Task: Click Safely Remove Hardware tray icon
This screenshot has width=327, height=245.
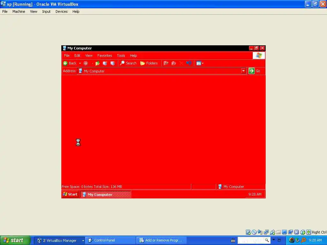Action: pos(298,240)
